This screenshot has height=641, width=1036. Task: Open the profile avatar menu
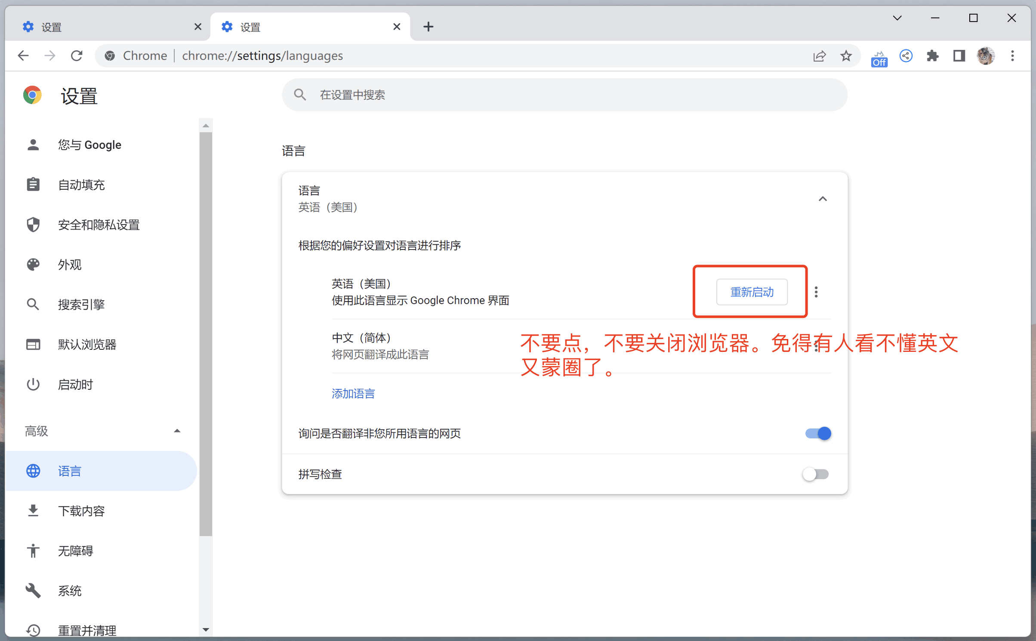(x=986, y=55)
